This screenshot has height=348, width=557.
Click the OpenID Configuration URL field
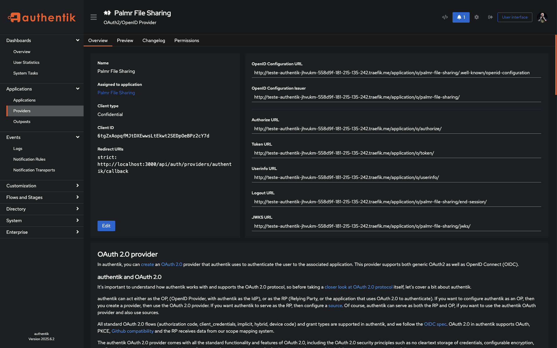pos(396,73)
